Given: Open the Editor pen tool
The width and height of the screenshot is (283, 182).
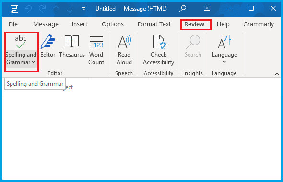Looking at the screenshot, I should [47, 46].
